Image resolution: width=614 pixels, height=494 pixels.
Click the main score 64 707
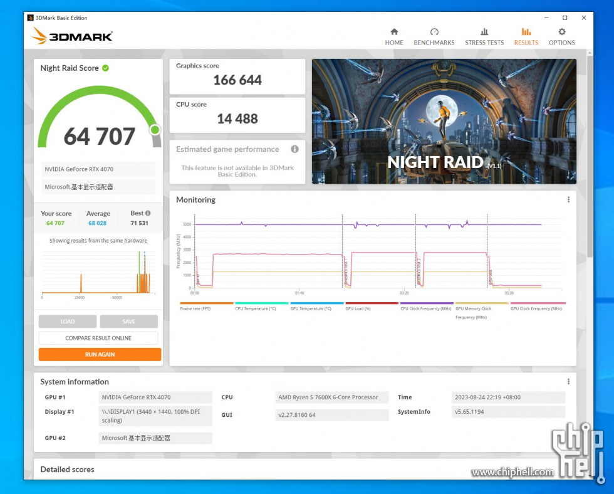tap(100, 136)
